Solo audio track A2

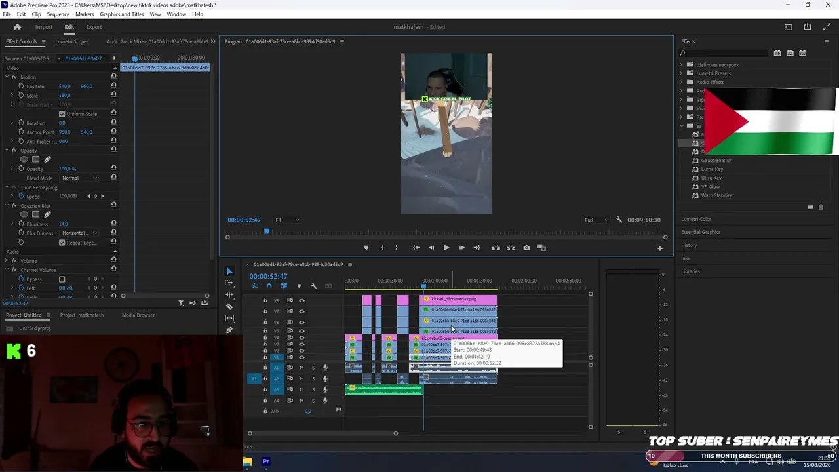(313, 378)
